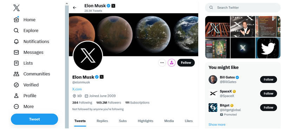
Task: Go to Home via house icon
Action: 16,20
